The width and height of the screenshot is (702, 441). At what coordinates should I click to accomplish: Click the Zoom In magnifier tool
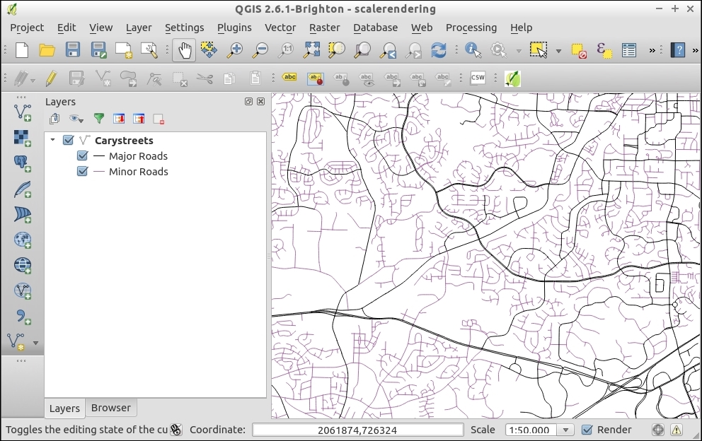(234, 50)
